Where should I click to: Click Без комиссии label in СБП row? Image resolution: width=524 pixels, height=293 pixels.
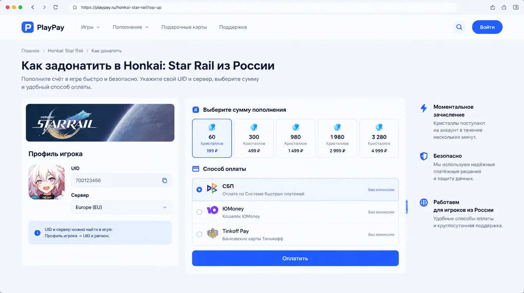tap(381, 190)
